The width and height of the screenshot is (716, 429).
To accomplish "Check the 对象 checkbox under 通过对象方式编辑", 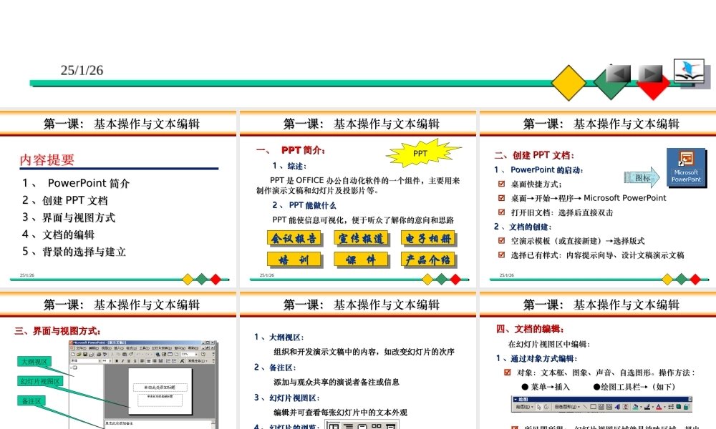I will point(508,372).
